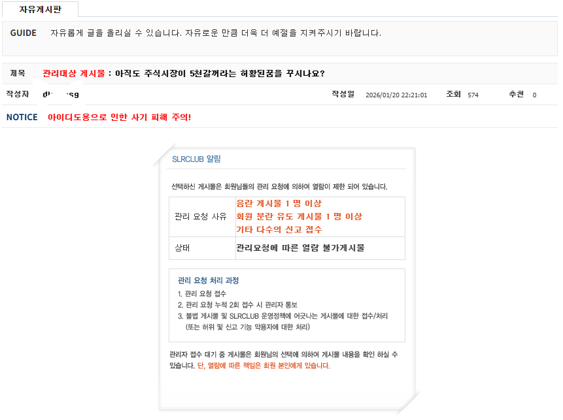Click the 관리 요청 처리 과정 heading
Image resolution: width=563 pixels, height=420 pixels.
pyautogui.click(x=208, y=280)
